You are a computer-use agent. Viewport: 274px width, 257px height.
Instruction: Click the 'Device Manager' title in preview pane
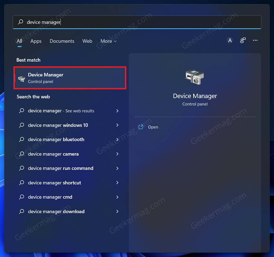click(x=195, y=96)
